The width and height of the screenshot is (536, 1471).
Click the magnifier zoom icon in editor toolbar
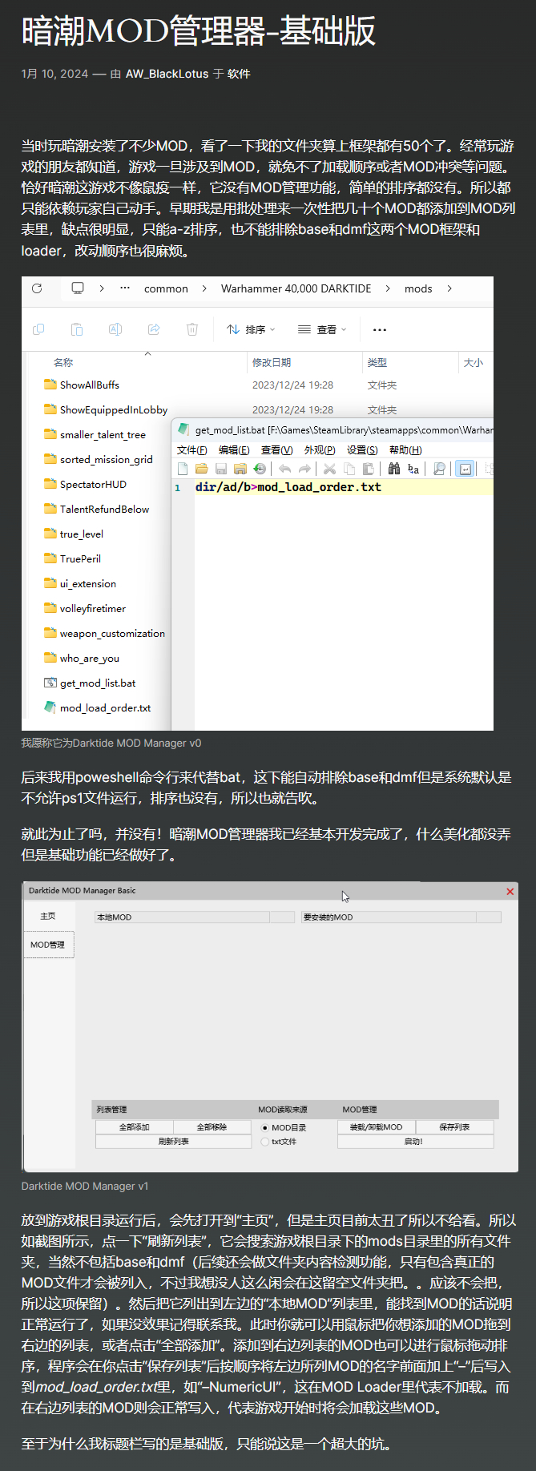click(x=439, y=469)
